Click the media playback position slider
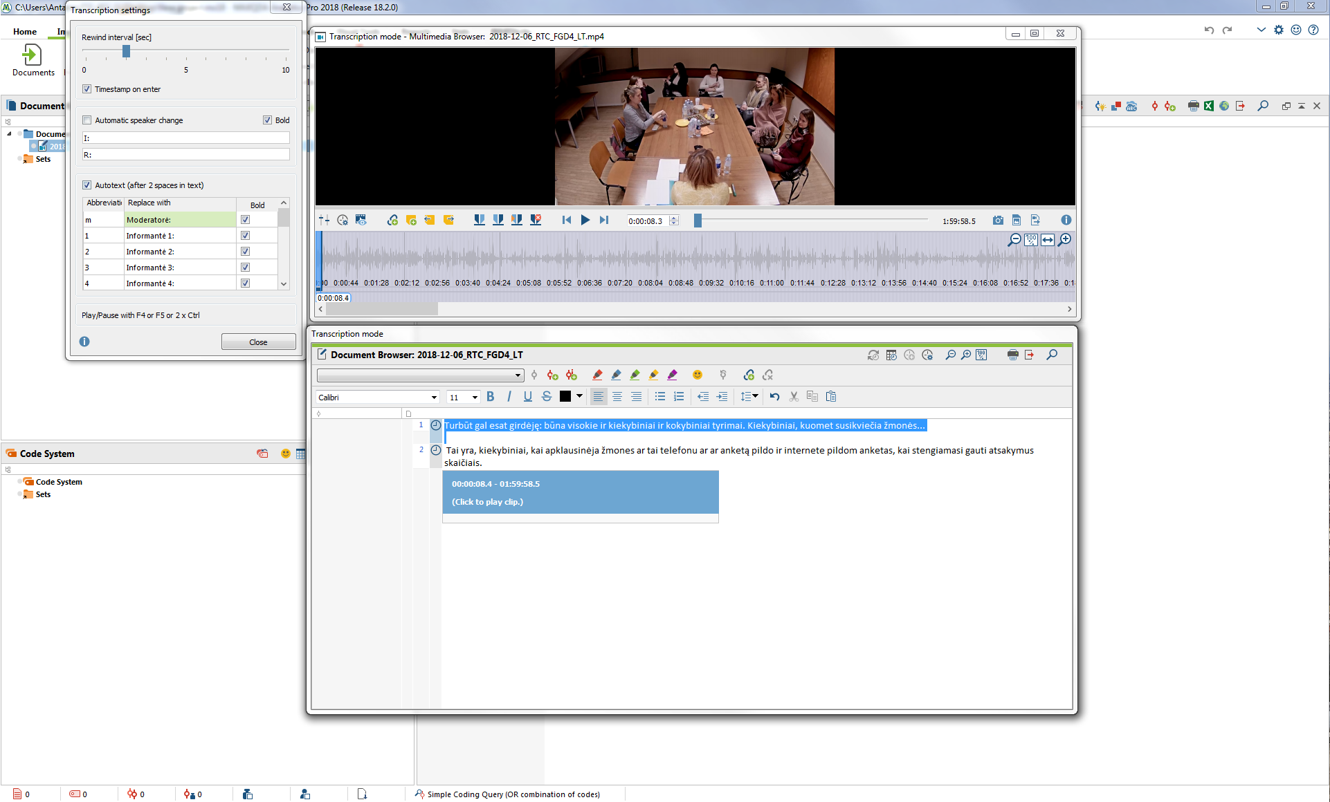 698,221
